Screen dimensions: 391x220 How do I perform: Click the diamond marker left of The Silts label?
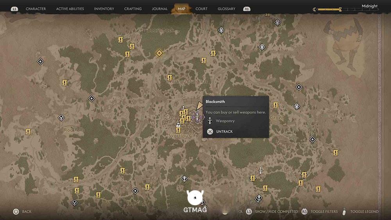75,202
